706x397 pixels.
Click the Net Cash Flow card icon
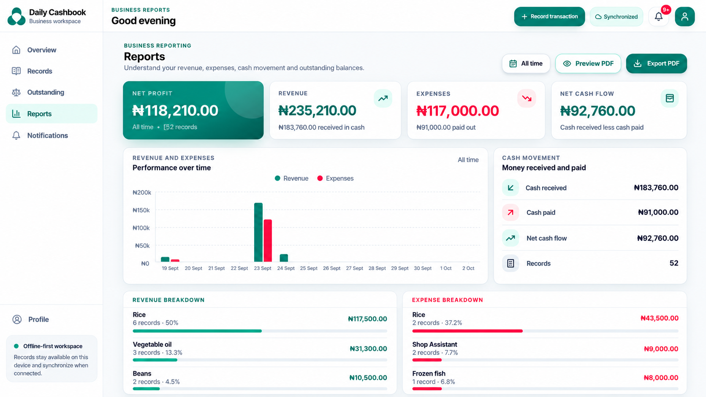pyautogui.click(x=670, y=98)
